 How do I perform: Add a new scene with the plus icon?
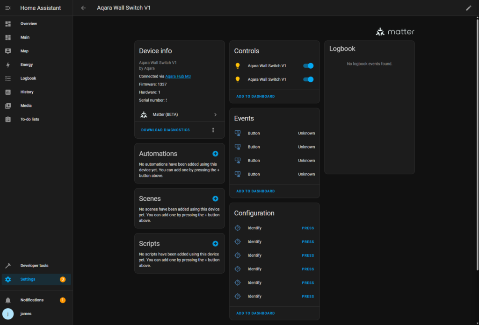pos(215,198)
